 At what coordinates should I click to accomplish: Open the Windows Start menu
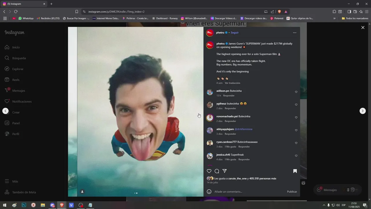coord(5,205)
